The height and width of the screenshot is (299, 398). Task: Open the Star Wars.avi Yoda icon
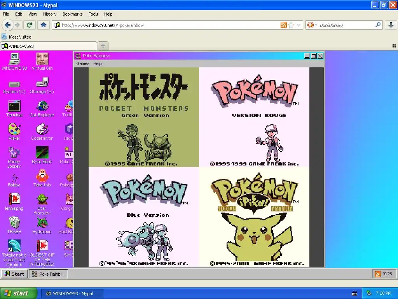coord(42,204)
